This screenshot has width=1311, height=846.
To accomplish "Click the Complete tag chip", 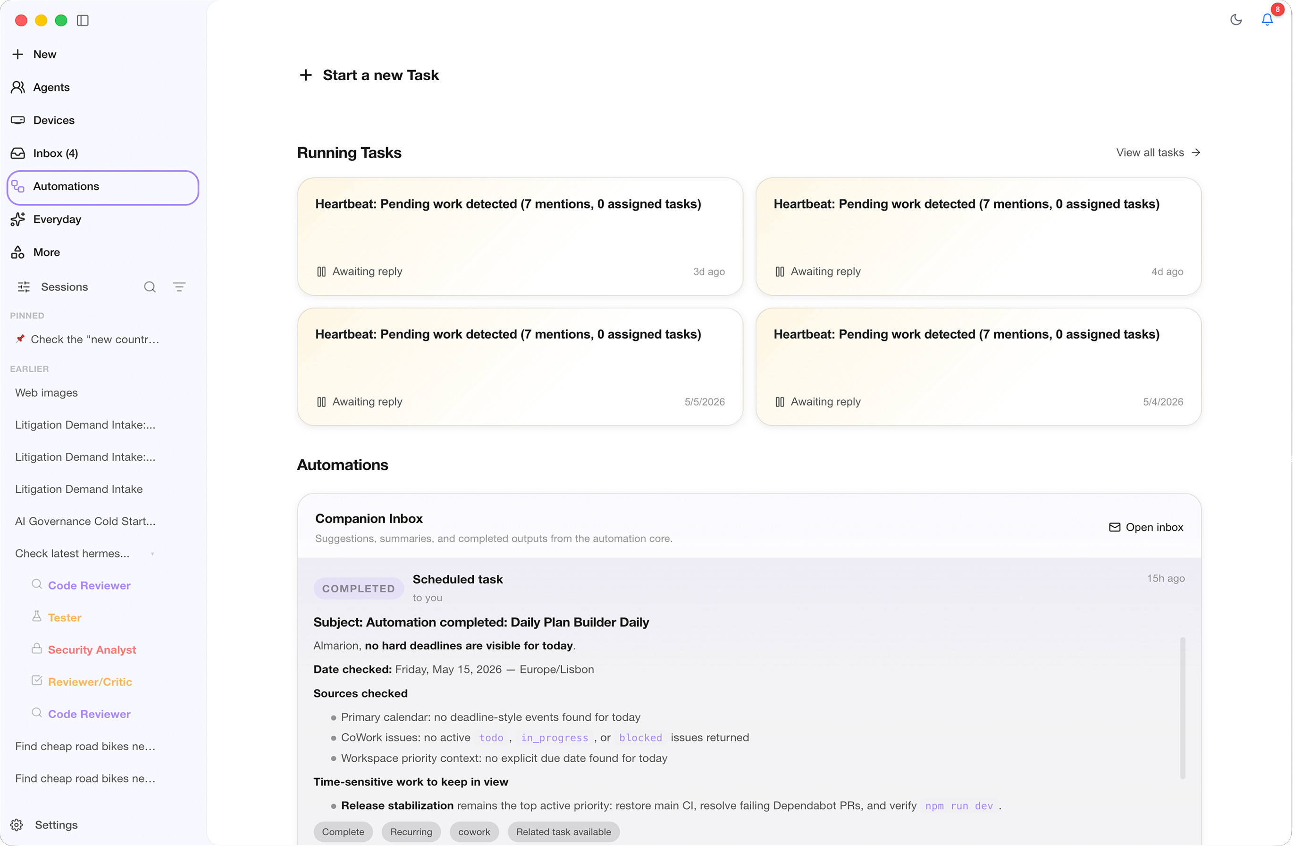I will tap(343, 831).
